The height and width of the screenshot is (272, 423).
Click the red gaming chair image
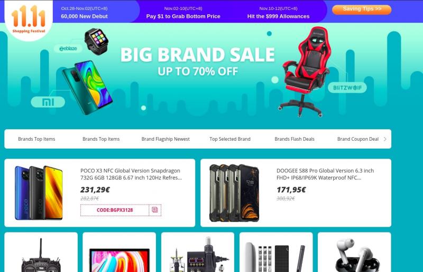tap(306, 72)
